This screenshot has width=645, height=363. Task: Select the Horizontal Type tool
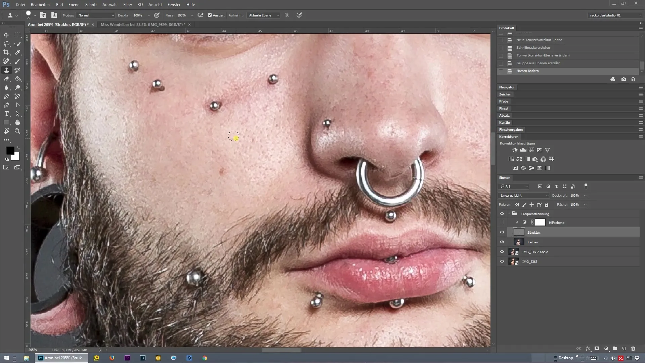point(6,114)
